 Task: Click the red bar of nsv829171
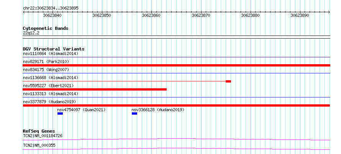176,65
